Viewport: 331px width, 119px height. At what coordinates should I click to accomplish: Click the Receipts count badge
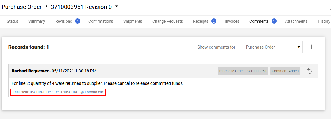[214, 21]
